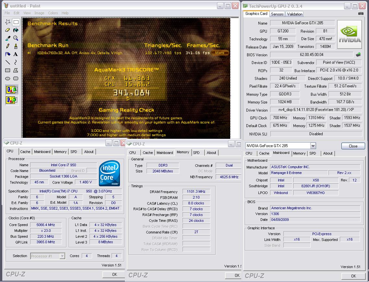Enable transparent selection mode option in Paint
Viewport: 369px width, 282px height.
12,100
